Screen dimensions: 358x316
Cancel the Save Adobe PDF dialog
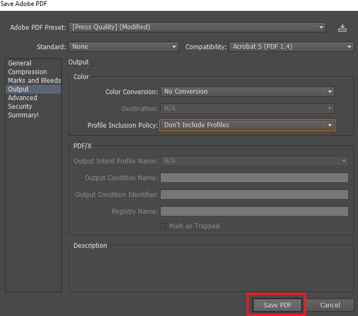[330, 305]
